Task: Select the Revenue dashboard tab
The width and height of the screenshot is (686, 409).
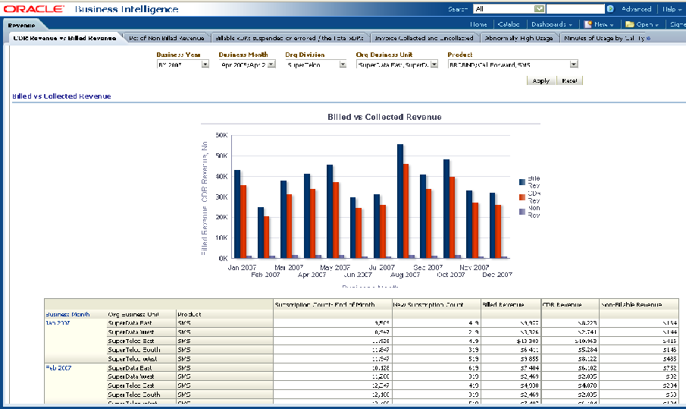Action: point(21,25)
